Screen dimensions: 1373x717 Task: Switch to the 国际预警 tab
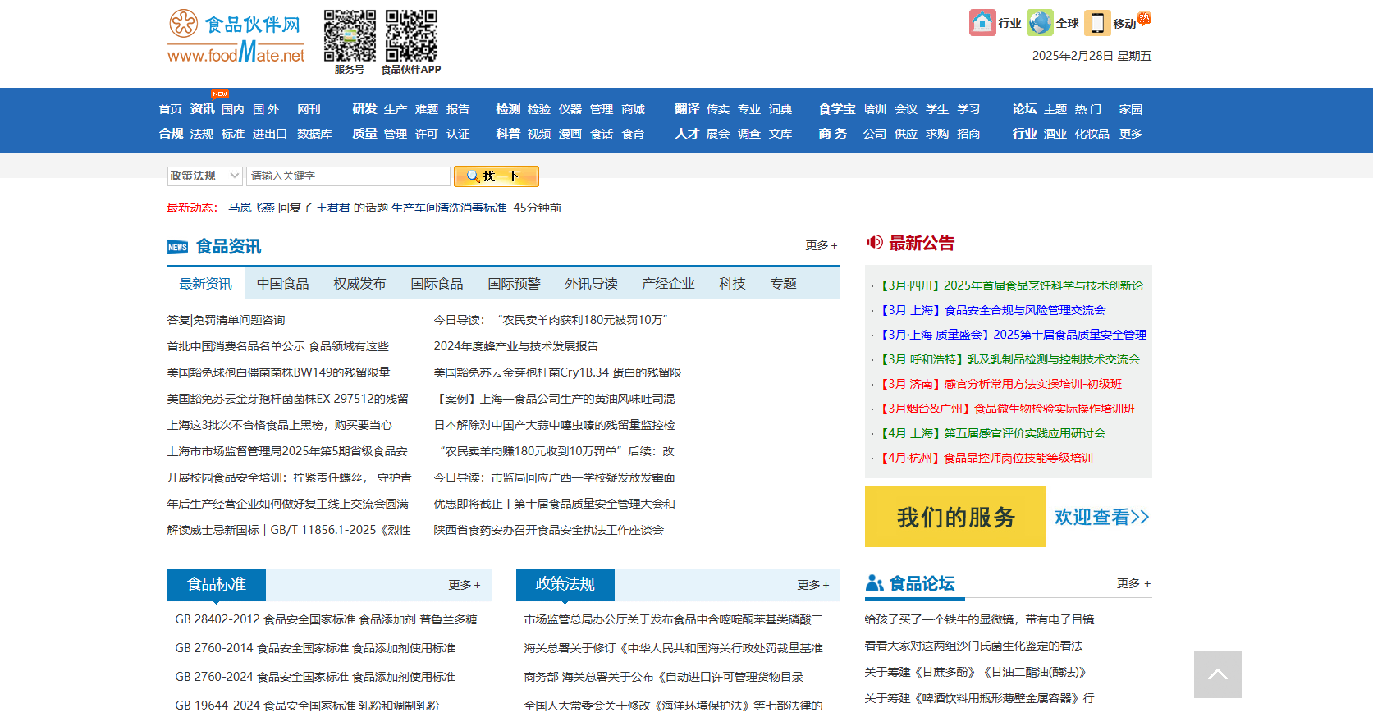(514, 284)
